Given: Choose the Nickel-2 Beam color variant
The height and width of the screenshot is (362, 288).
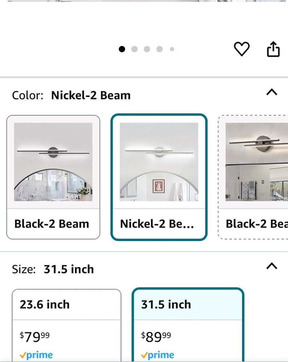Looking at the screenshot, I should tap(159, 177).
